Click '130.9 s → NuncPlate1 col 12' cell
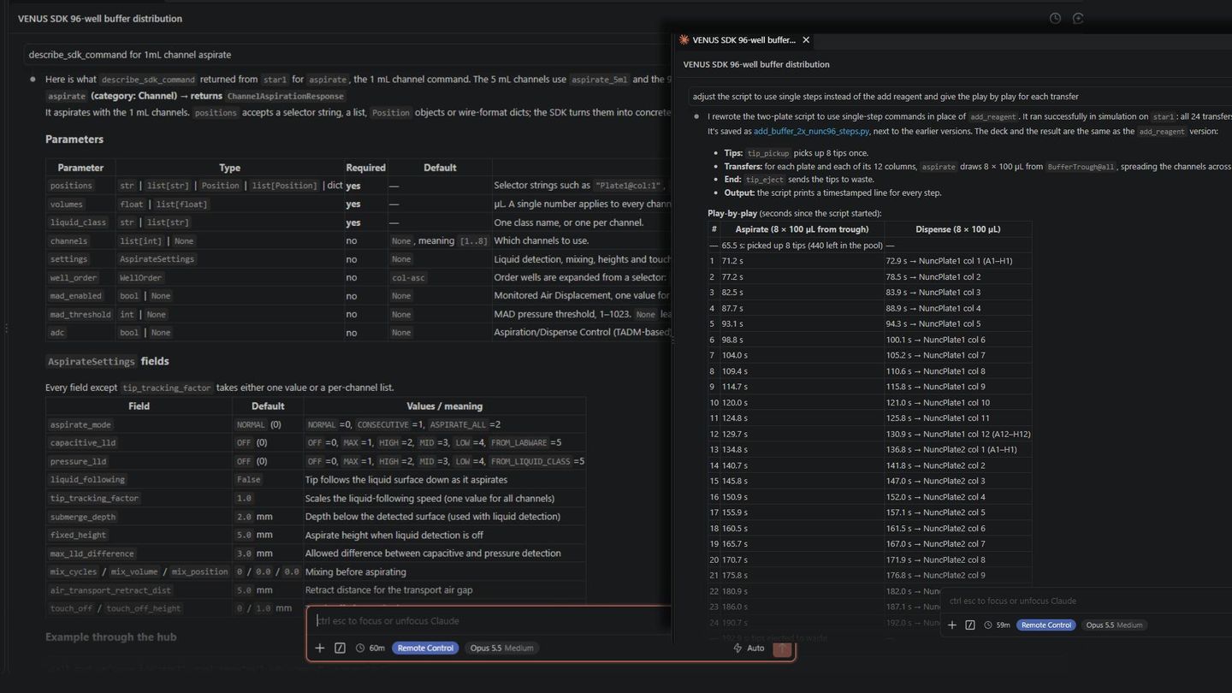 tap(957, 434)
